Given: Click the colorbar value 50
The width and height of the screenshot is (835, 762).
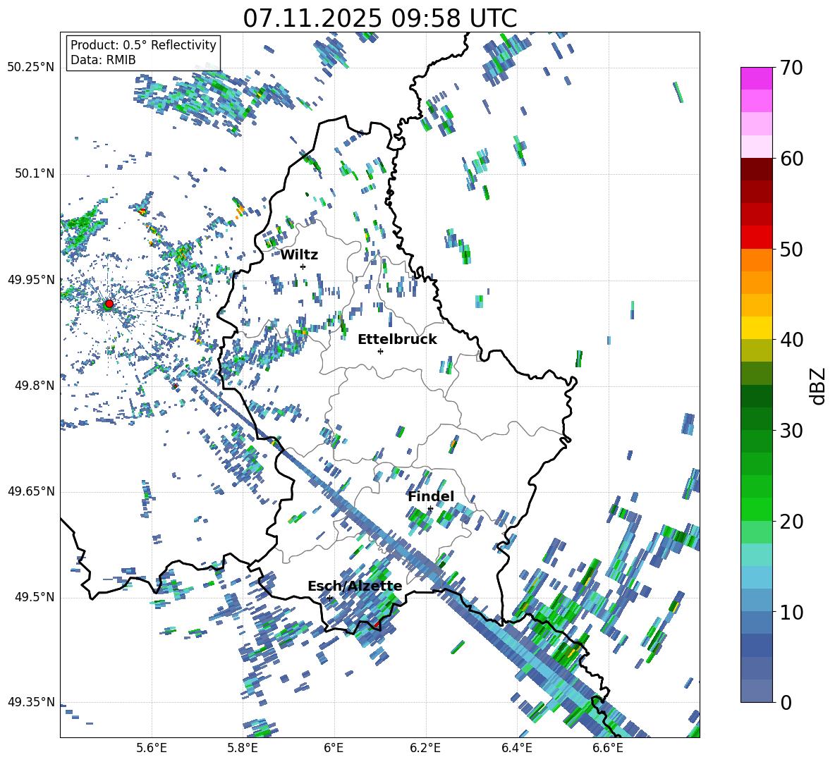Looking at the screenshot, I should pos(791,249).
